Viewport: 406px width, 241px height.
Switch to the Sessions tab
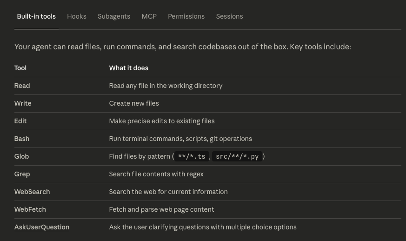(229, 16)
